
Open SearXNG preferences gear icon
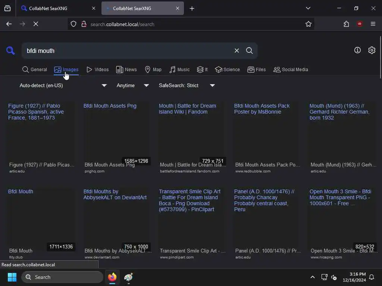click(372, 50)
